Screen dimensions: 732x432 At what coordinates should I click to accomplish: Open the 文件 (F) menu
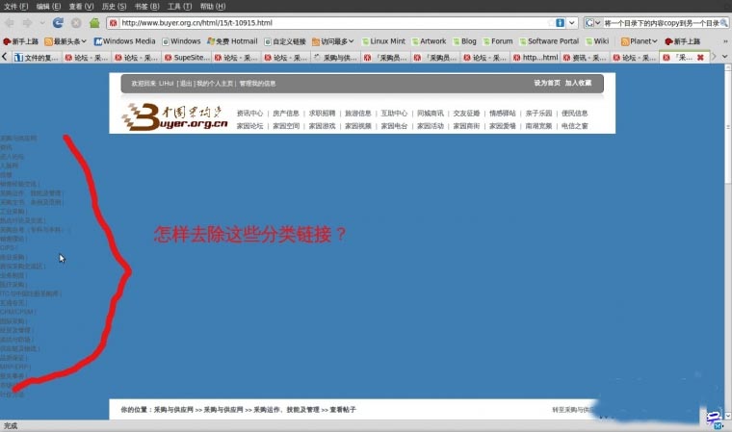pos(15,7)
